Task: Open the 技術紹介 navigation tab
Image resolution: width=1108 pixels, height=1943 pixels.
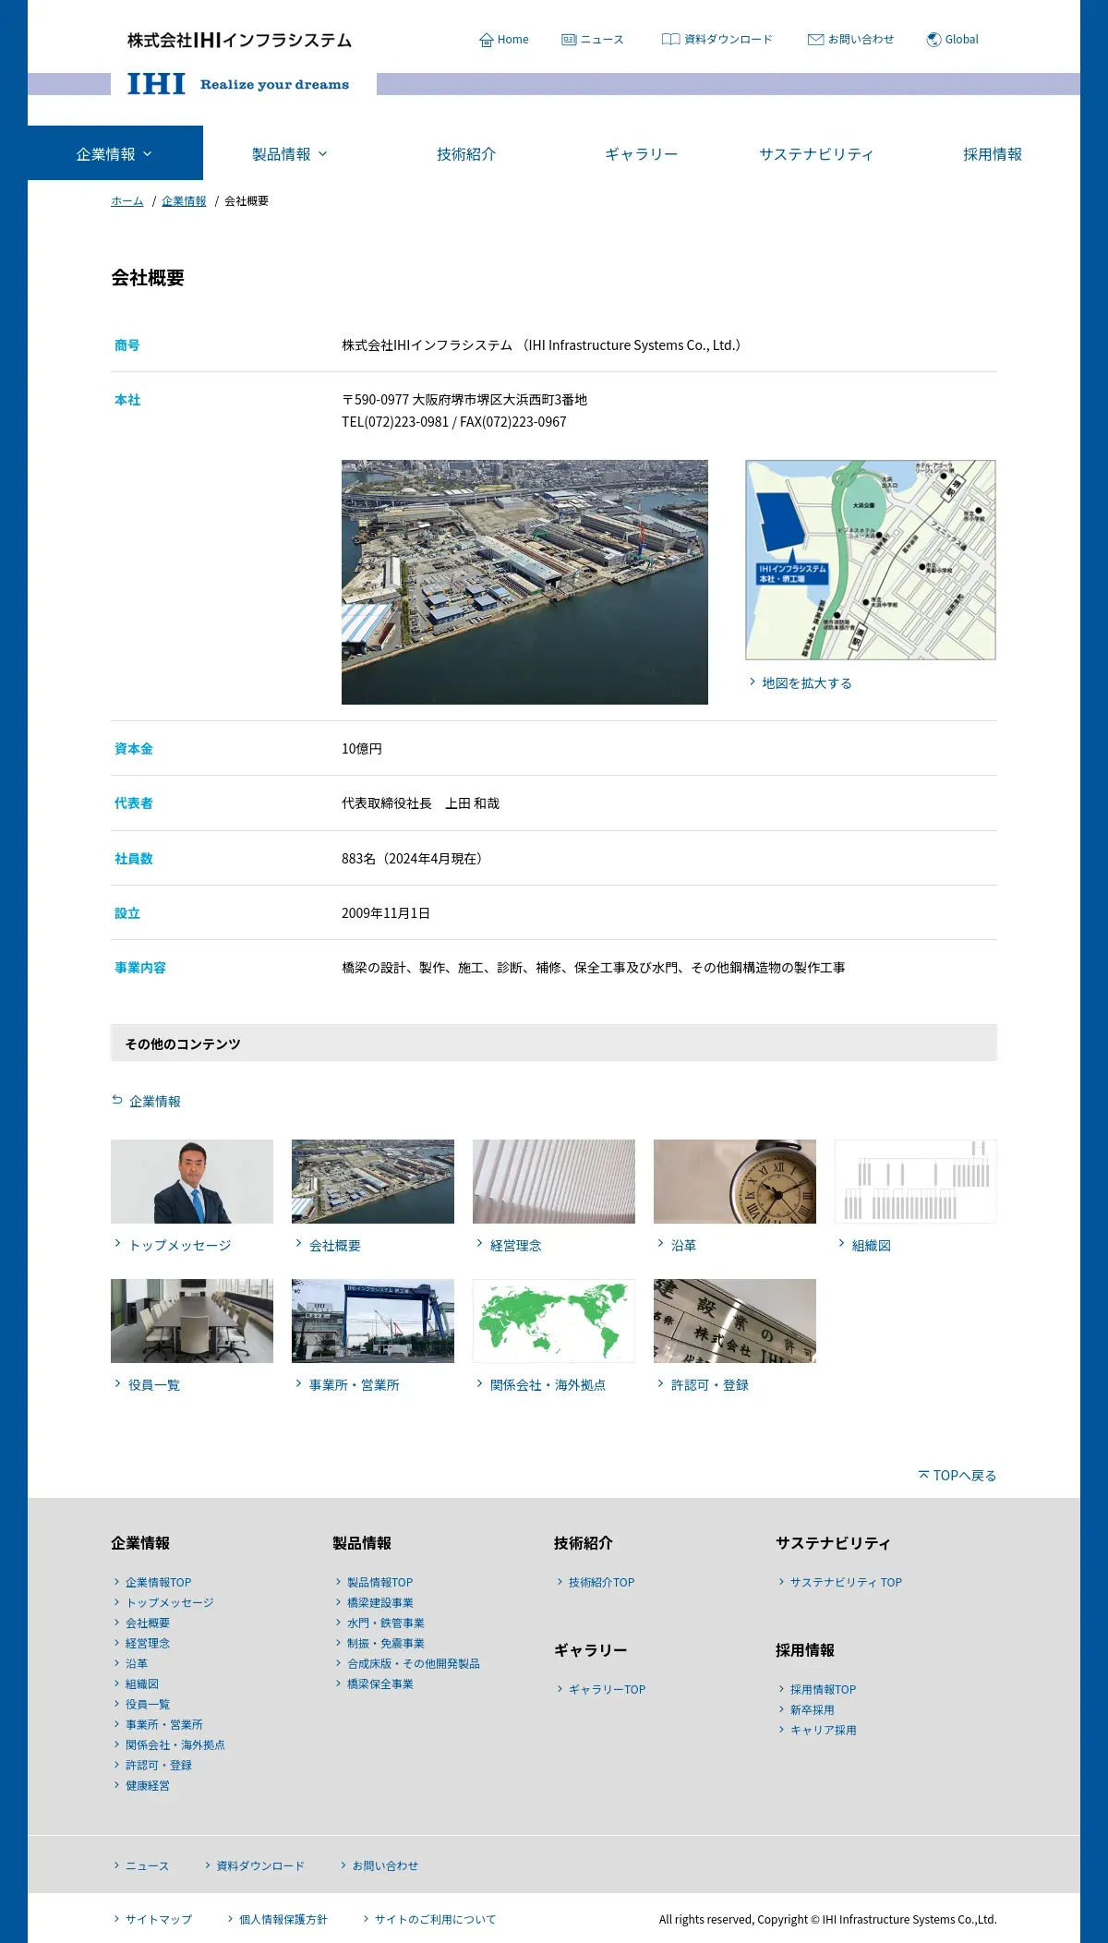Action: pos(466,154)
